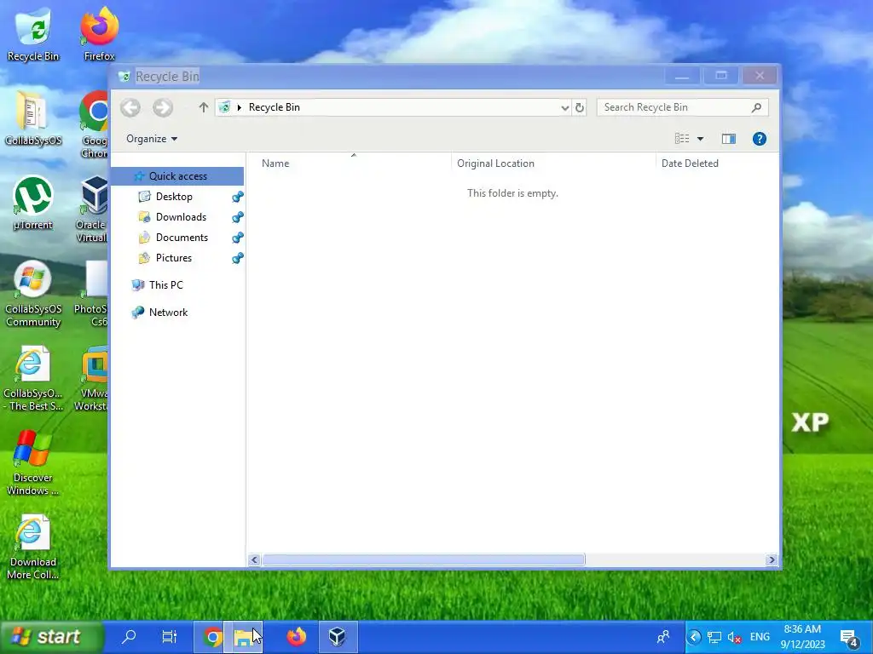
Task: Select Desktop in navigation pane
Action: pos(174,197)
